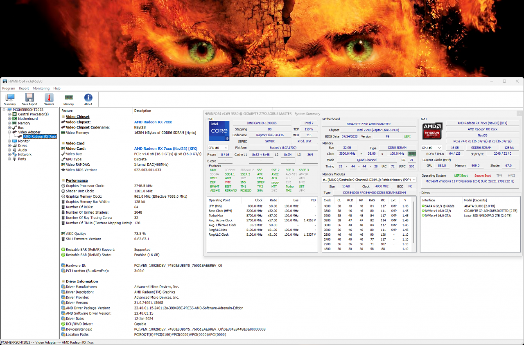Open the Memory Modules bank dropdown
This screenshot has height=345, width=524.
[370, 180]
